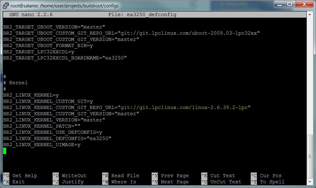Click the ^G Get Help shortcut

click(x=20, y=176)
